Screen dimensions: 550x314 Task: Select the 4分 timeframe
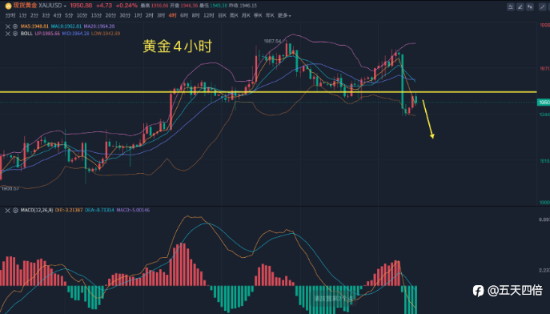click(58, 15)
